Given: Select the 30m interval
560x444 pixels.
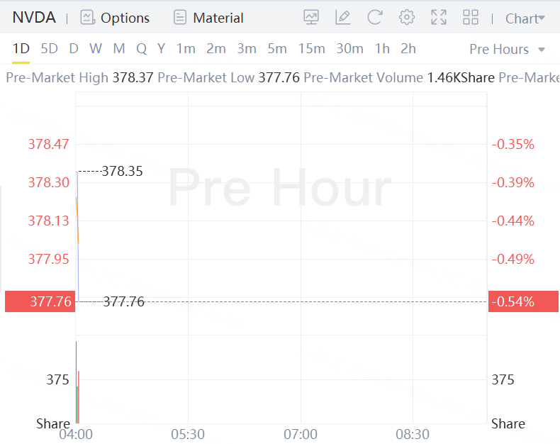Looking at the screenshot, I should tap(349, 49).
